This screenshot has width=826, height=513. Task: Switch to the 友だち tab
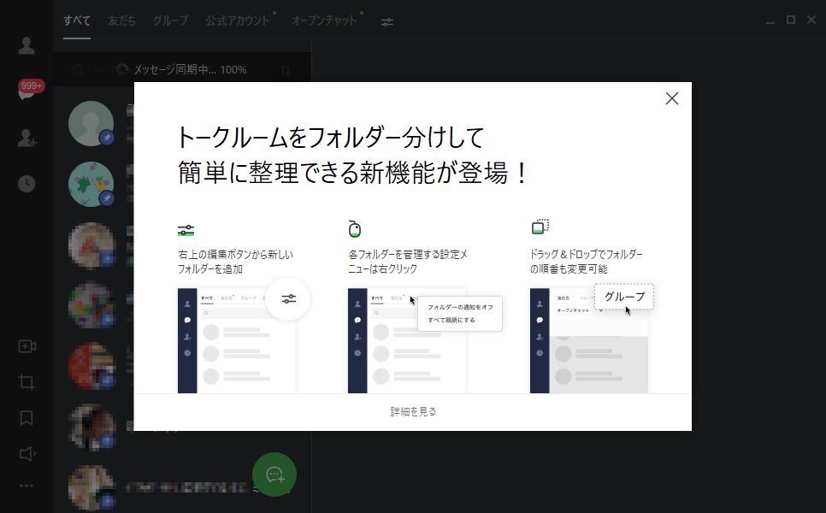click(x=121, y=21)
